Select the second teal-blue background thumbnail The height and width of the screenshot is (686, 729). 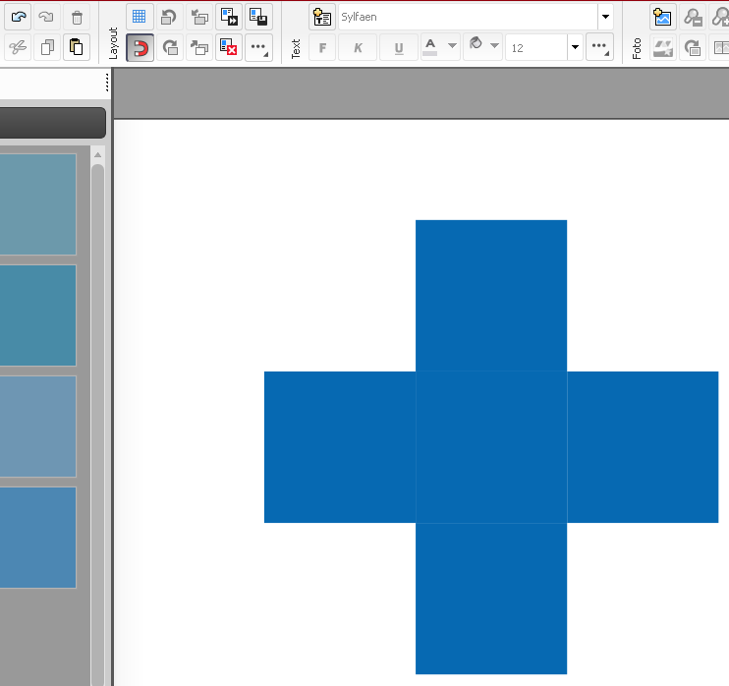pos(38,315)
